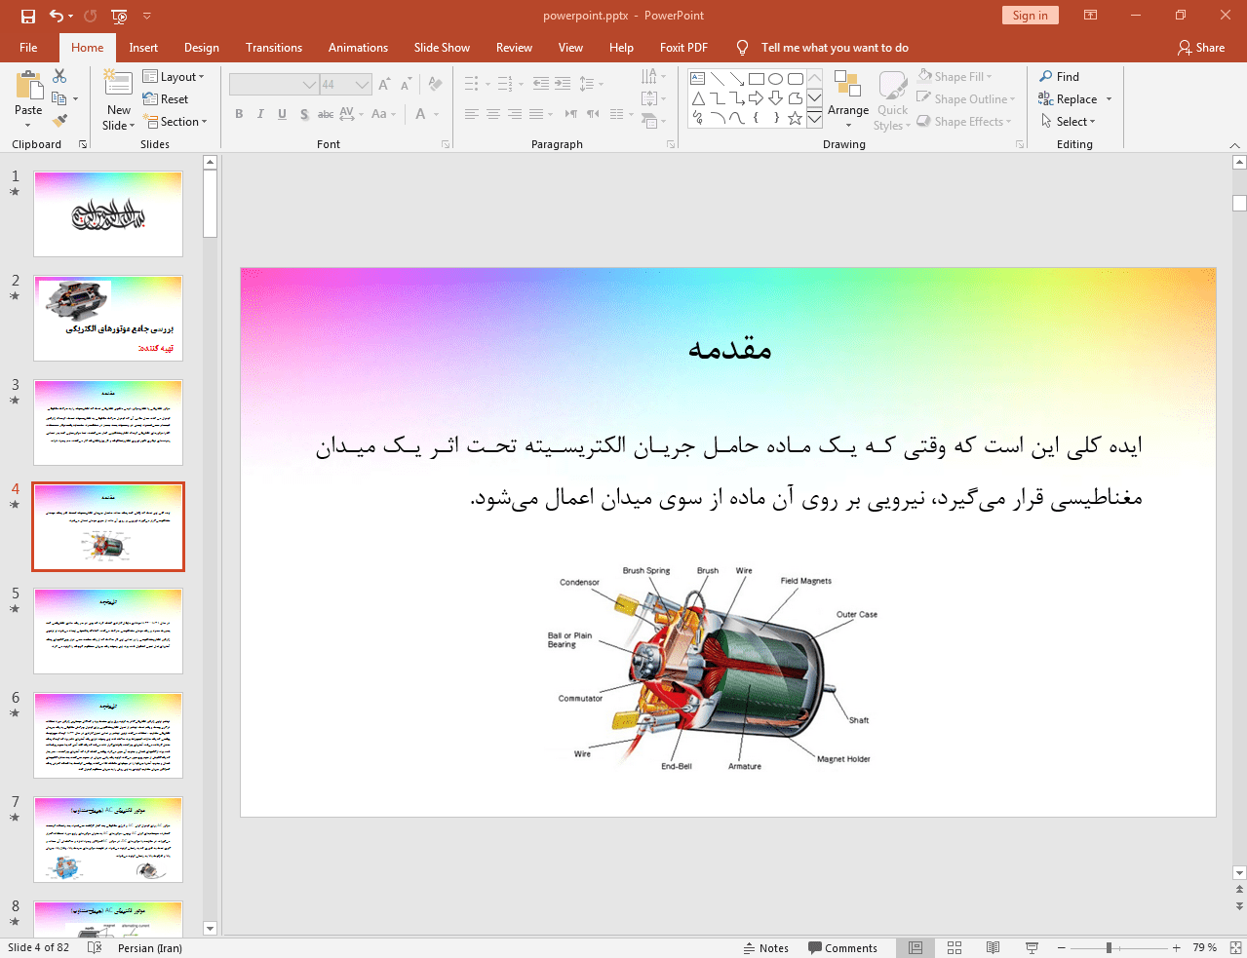Switch to Slide Sorter view
This screenshot has width=1247, height=958.
[x=955, y=947]
